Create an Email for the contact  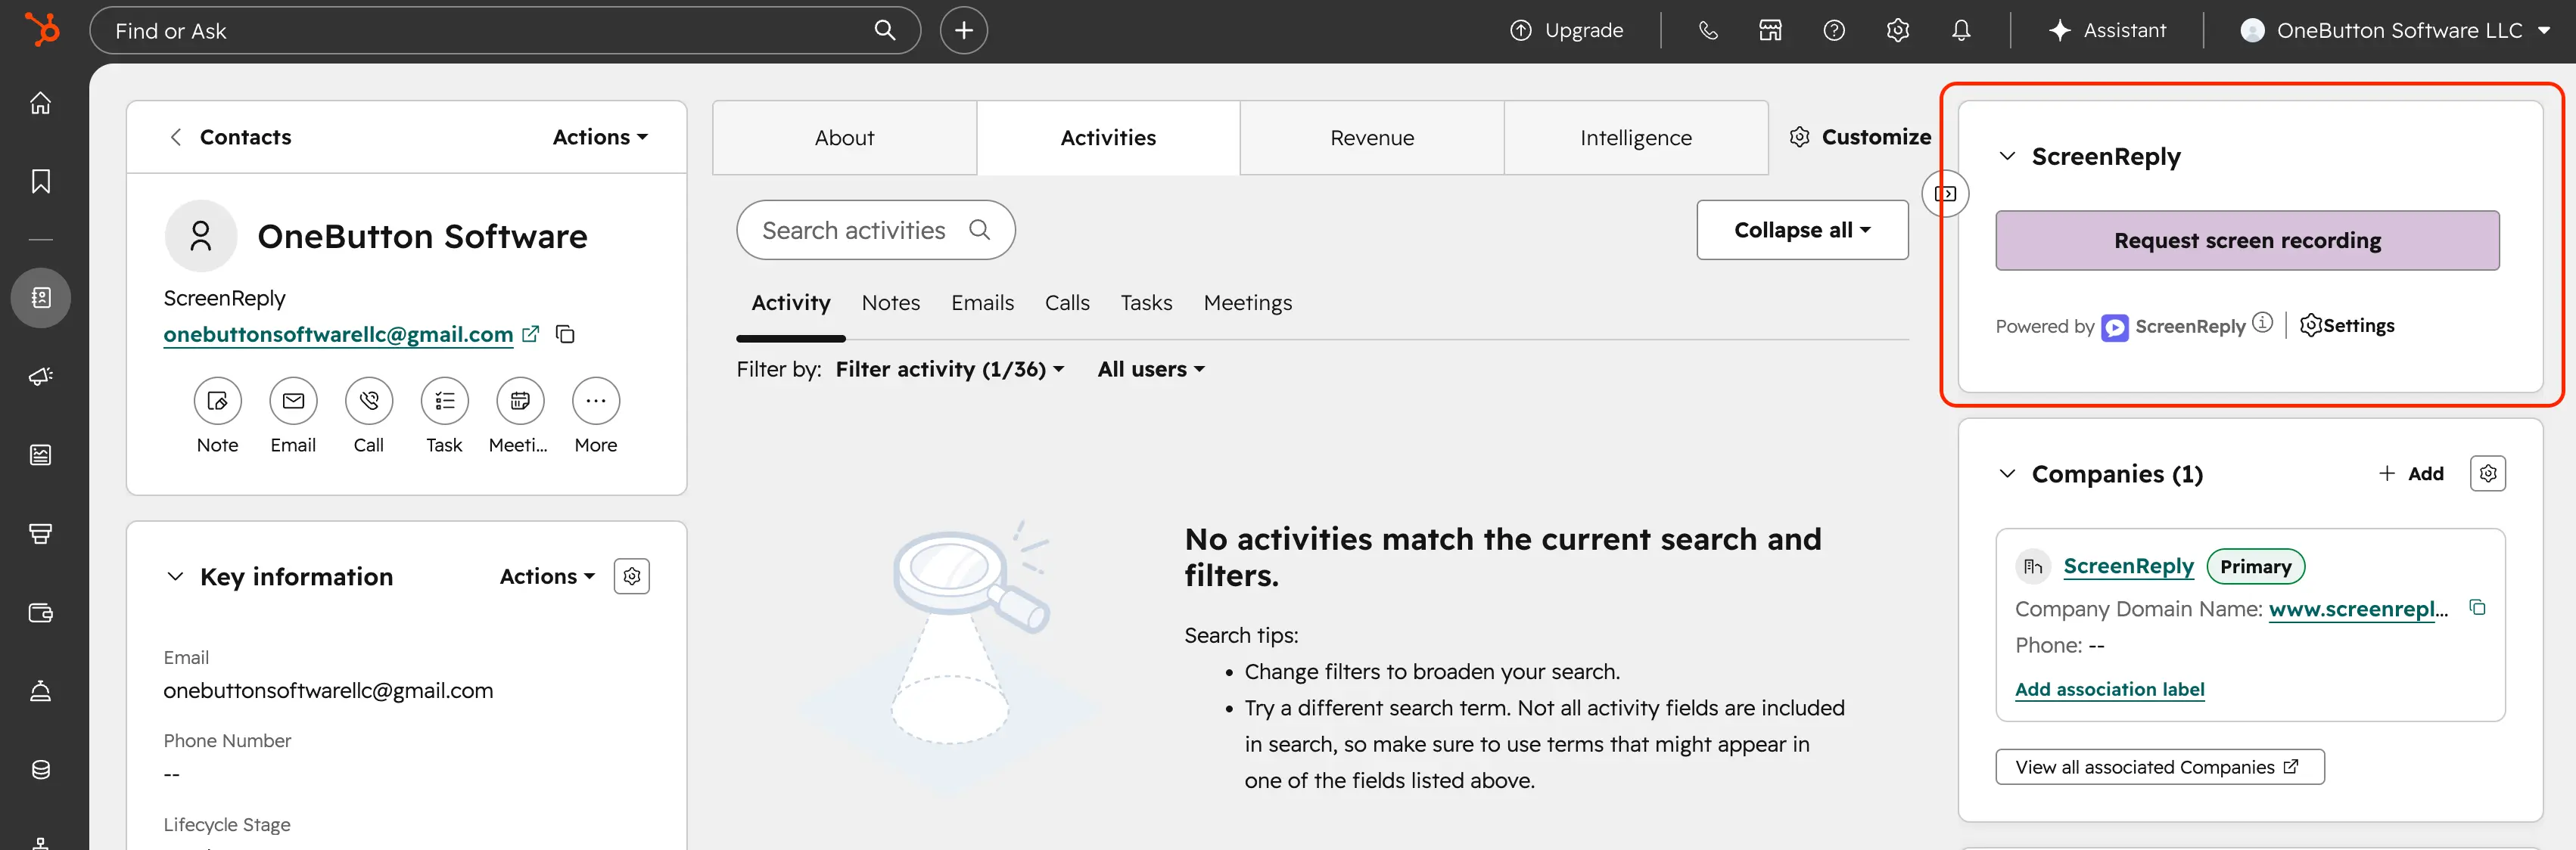[293, 402]
